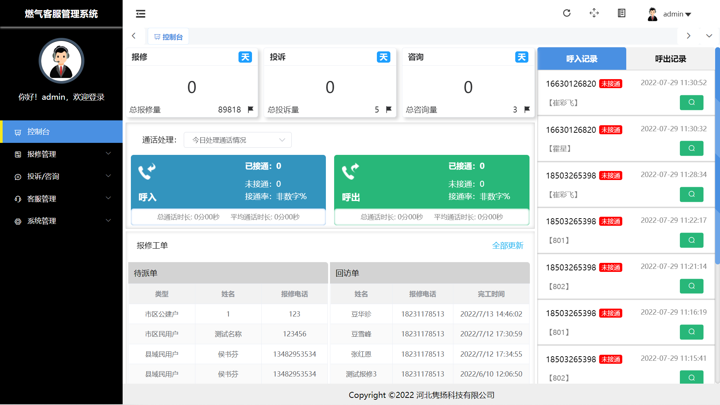
Task: Toggle fullscreen with the four-arrow icon
Action: click(x=594, y=13)
